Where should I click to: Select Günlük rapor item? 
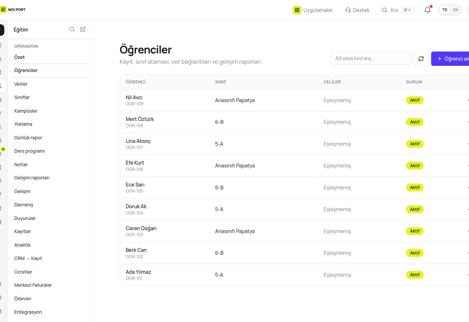click(51, 138)
